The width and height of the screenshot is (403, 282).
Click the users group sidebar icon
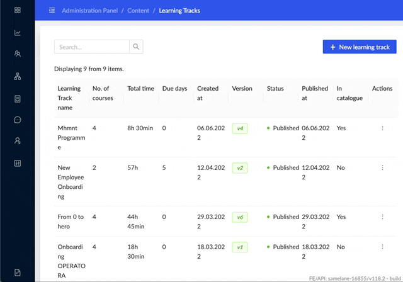coord(18,54)
